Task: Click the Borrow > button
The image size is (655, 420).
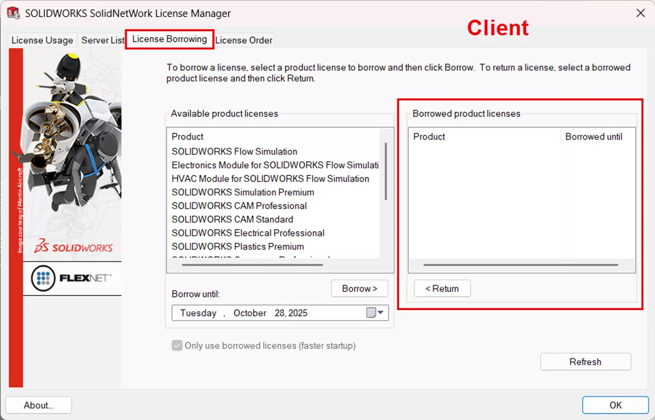Action: tap(359, 289)
